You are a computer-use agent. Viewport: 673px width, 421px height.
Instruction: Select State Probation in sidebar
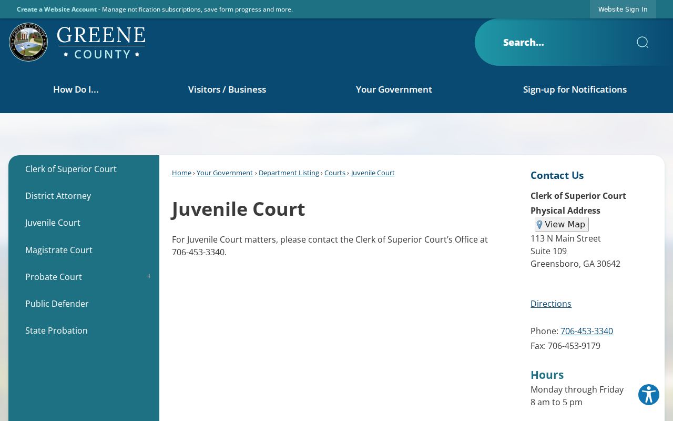pos(84,330)
